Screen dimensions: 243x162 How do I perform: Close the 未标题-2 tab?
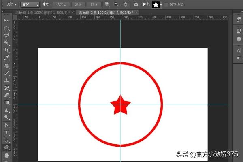click(x=136, y=13)
